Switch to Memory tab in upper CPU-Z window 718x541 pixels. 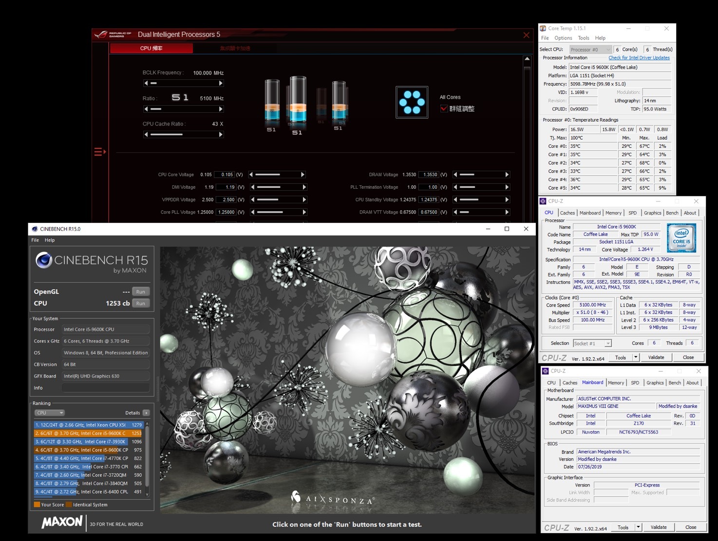(613, 213)
